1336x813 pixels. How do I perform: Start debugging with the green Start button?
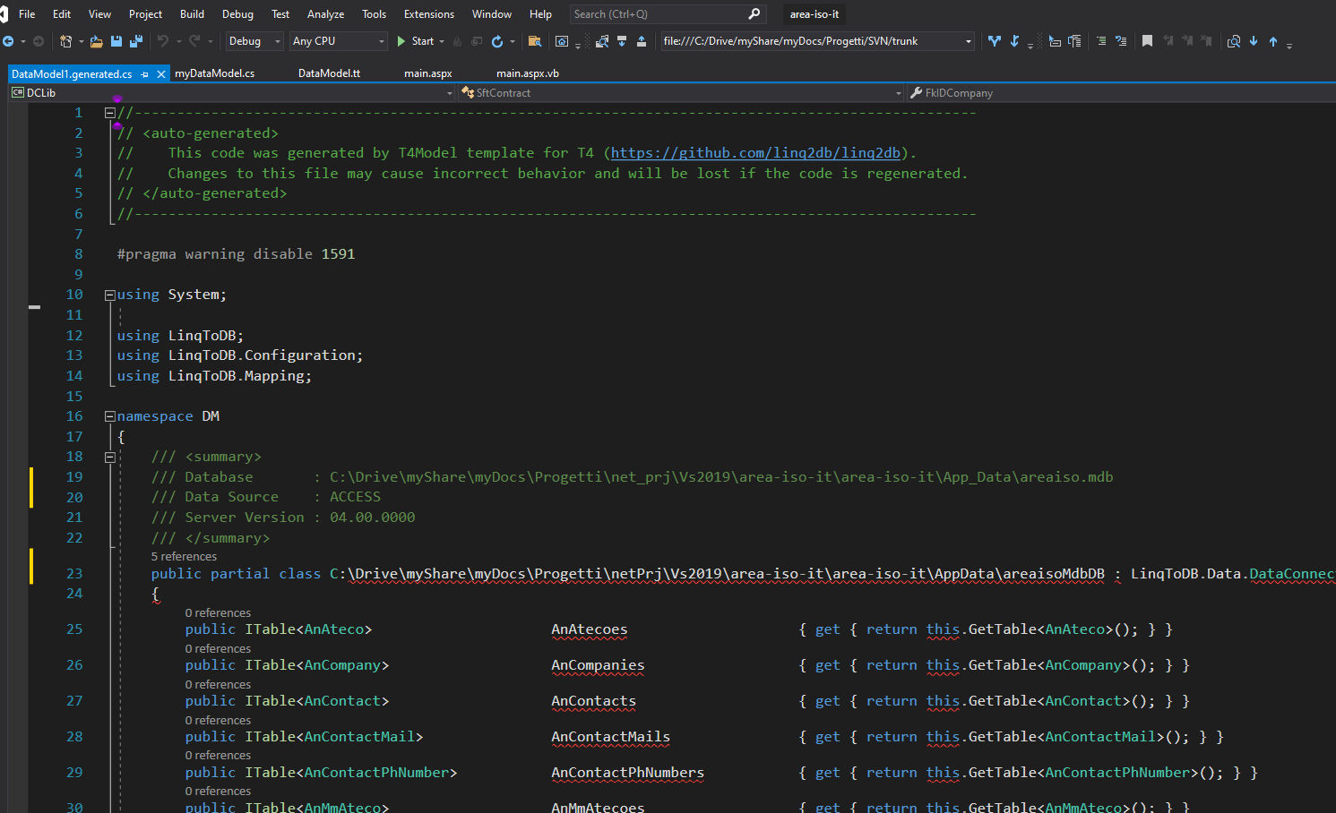click(418, 40)
